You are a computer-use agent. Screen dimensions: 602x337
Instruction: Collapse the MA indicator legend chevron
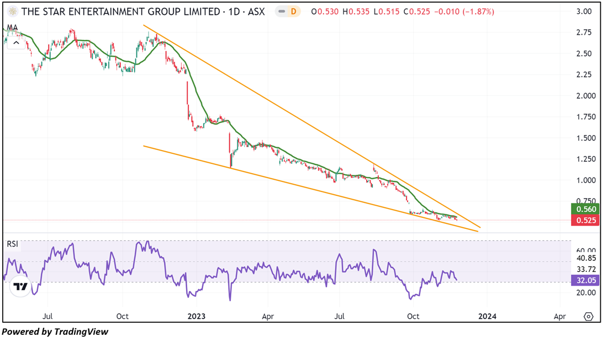[16, 43]
